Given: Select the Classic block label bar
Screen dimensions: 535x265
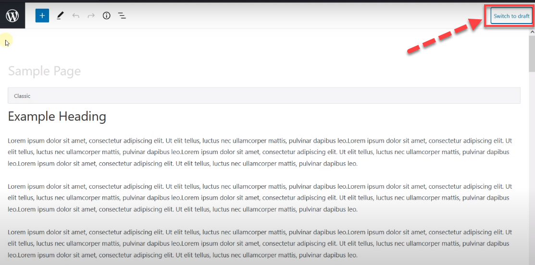Looking at the screenshot, I should coord(264,96).
